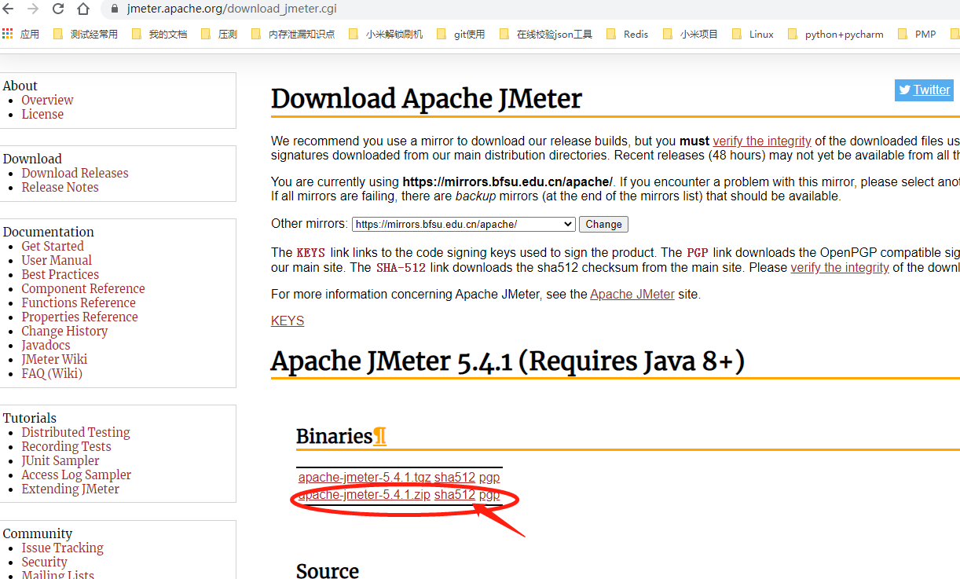Open Distributed Testing tutorial link
960x579 pixels.
(x=75, y=432)
